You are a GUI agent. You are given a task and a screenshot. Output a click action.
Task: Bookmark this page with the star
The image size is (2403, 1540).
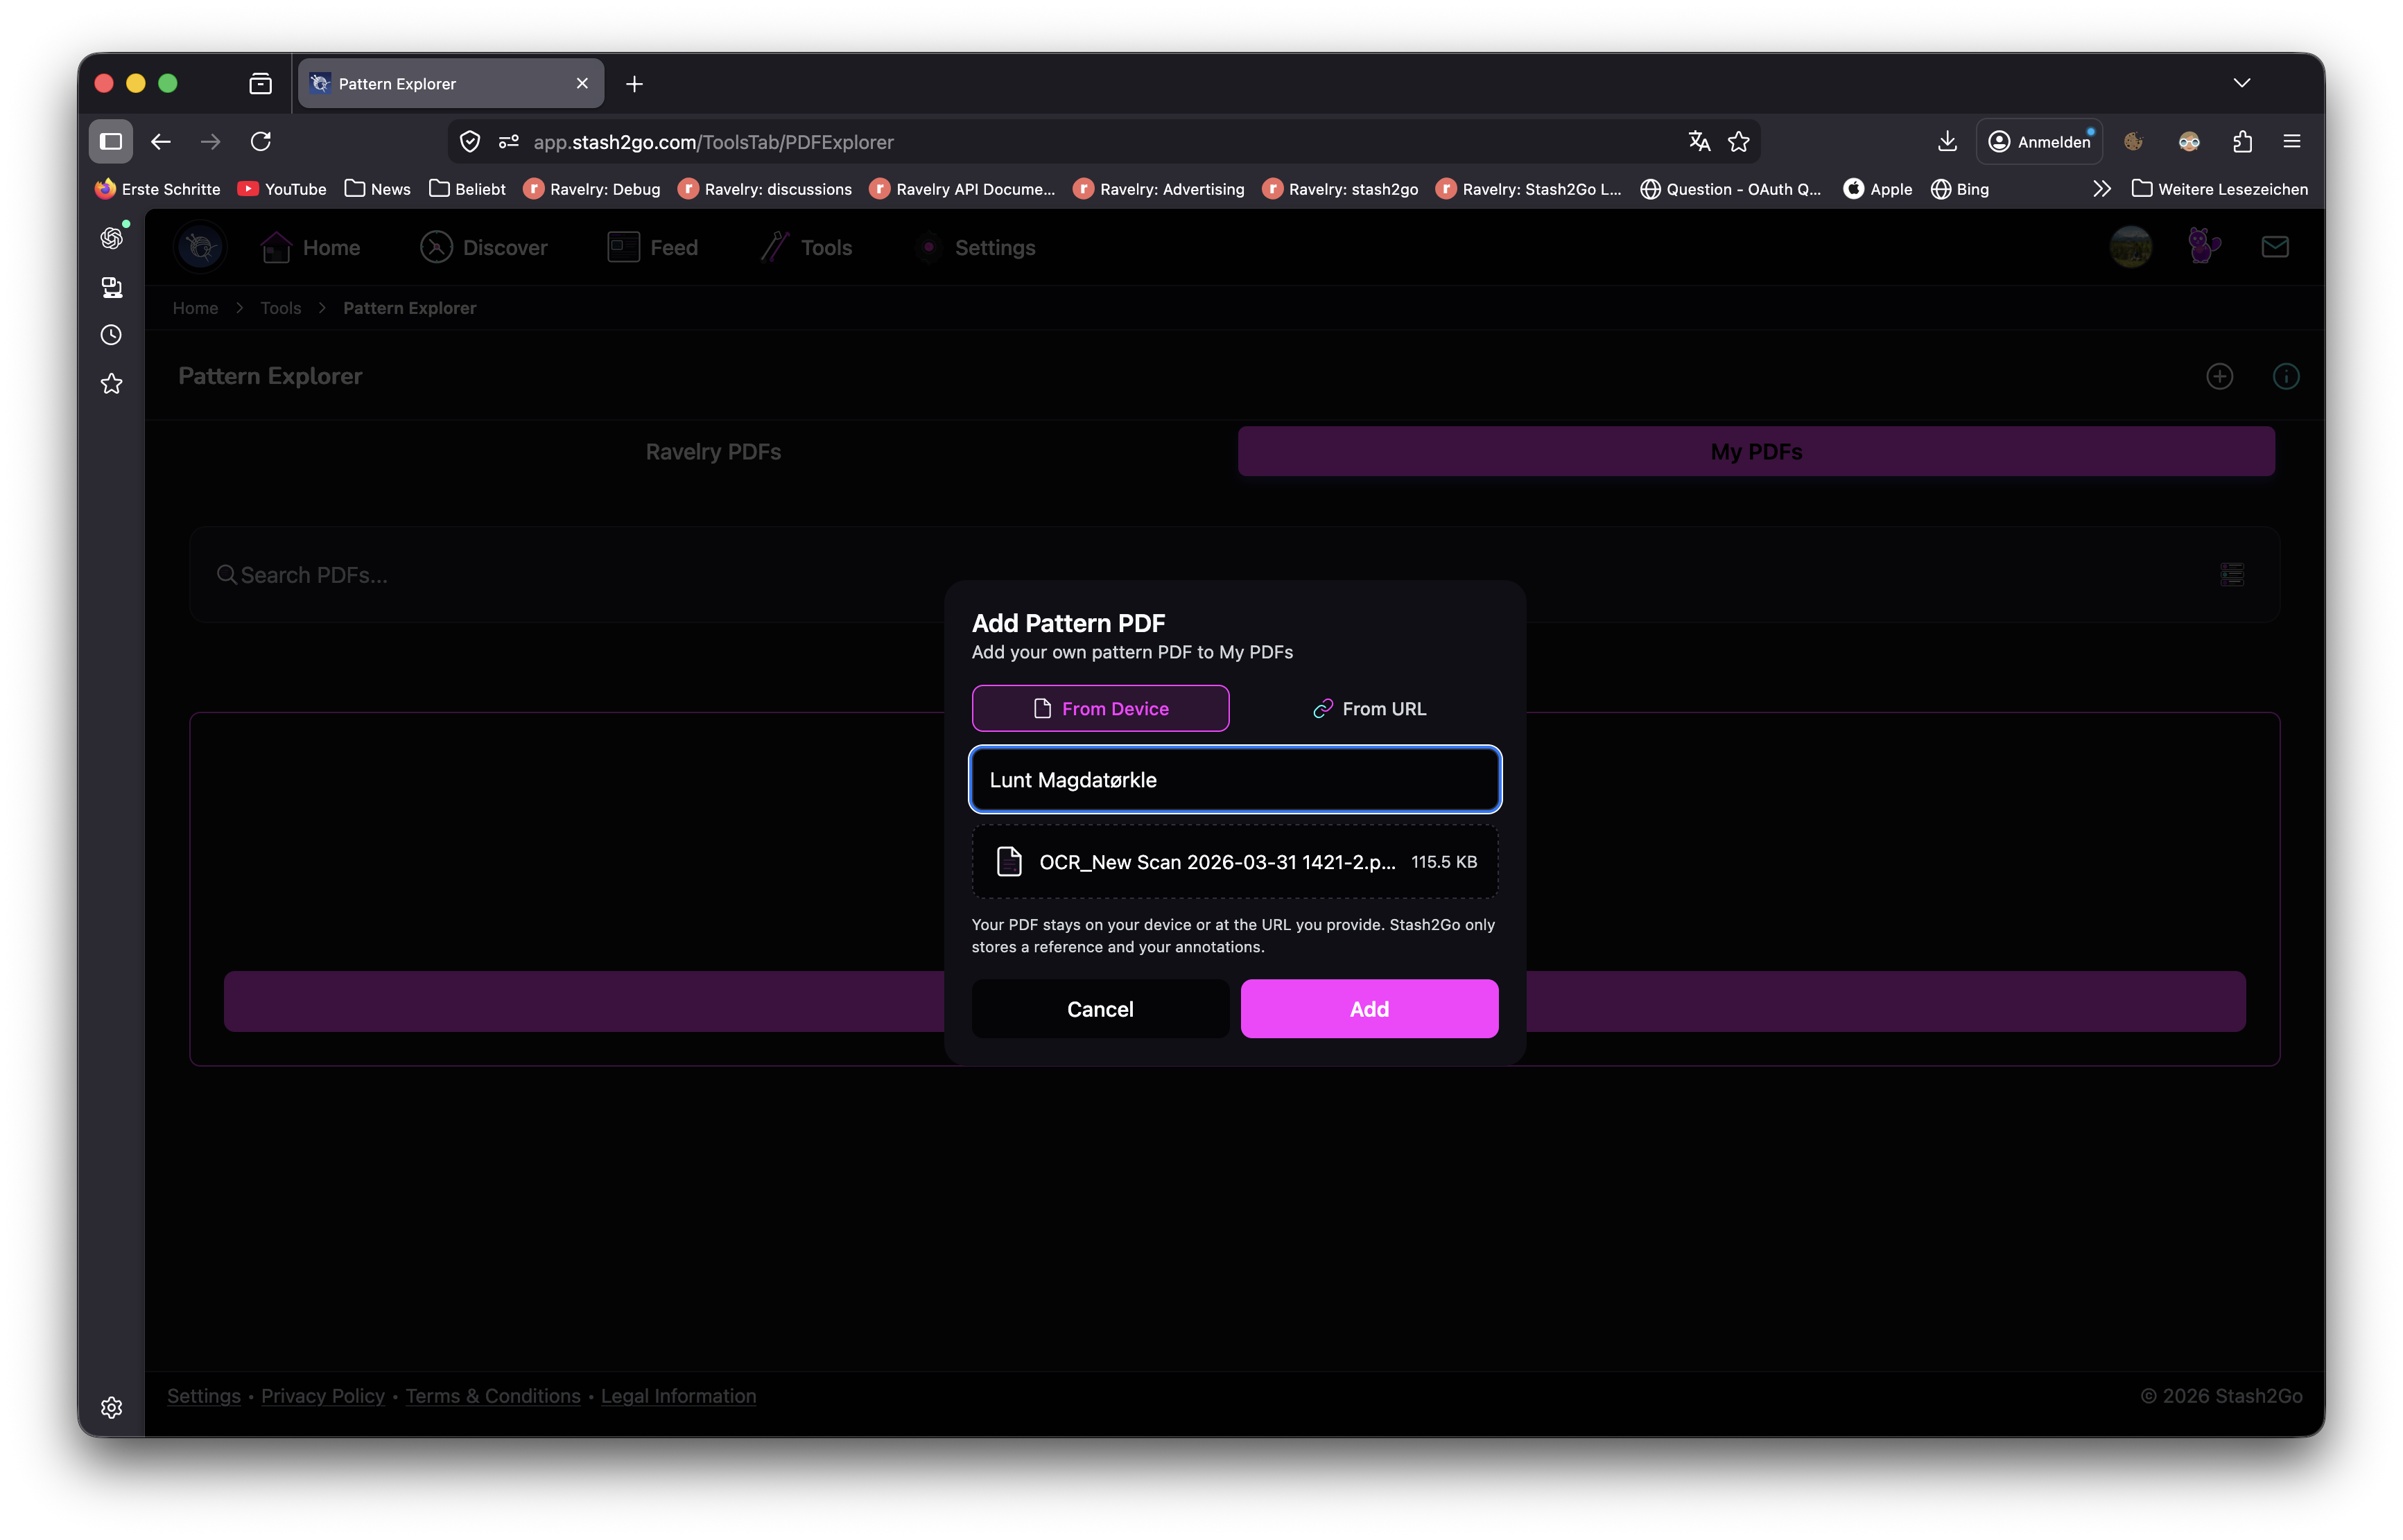pyautogui.click(x=1739, y=142)
